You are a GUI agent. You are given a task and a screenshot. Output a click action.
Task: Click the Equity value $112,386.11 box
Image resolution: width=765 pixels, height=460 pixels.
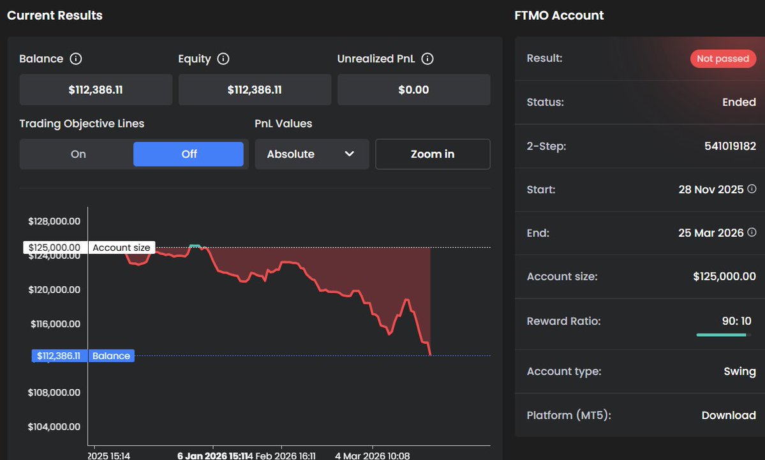click(x=255, y=90)
